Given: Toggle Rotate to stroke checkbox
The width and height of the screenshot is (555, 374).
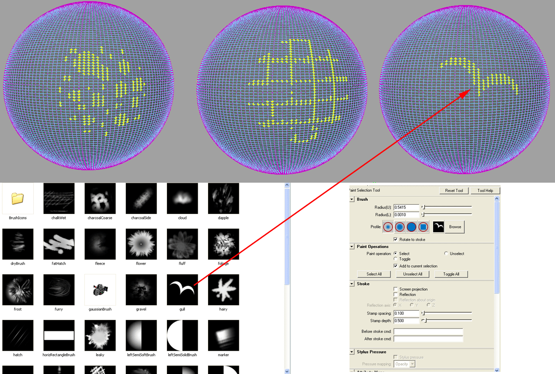Looking at the screenshot, I should click(x=395, y=239).
